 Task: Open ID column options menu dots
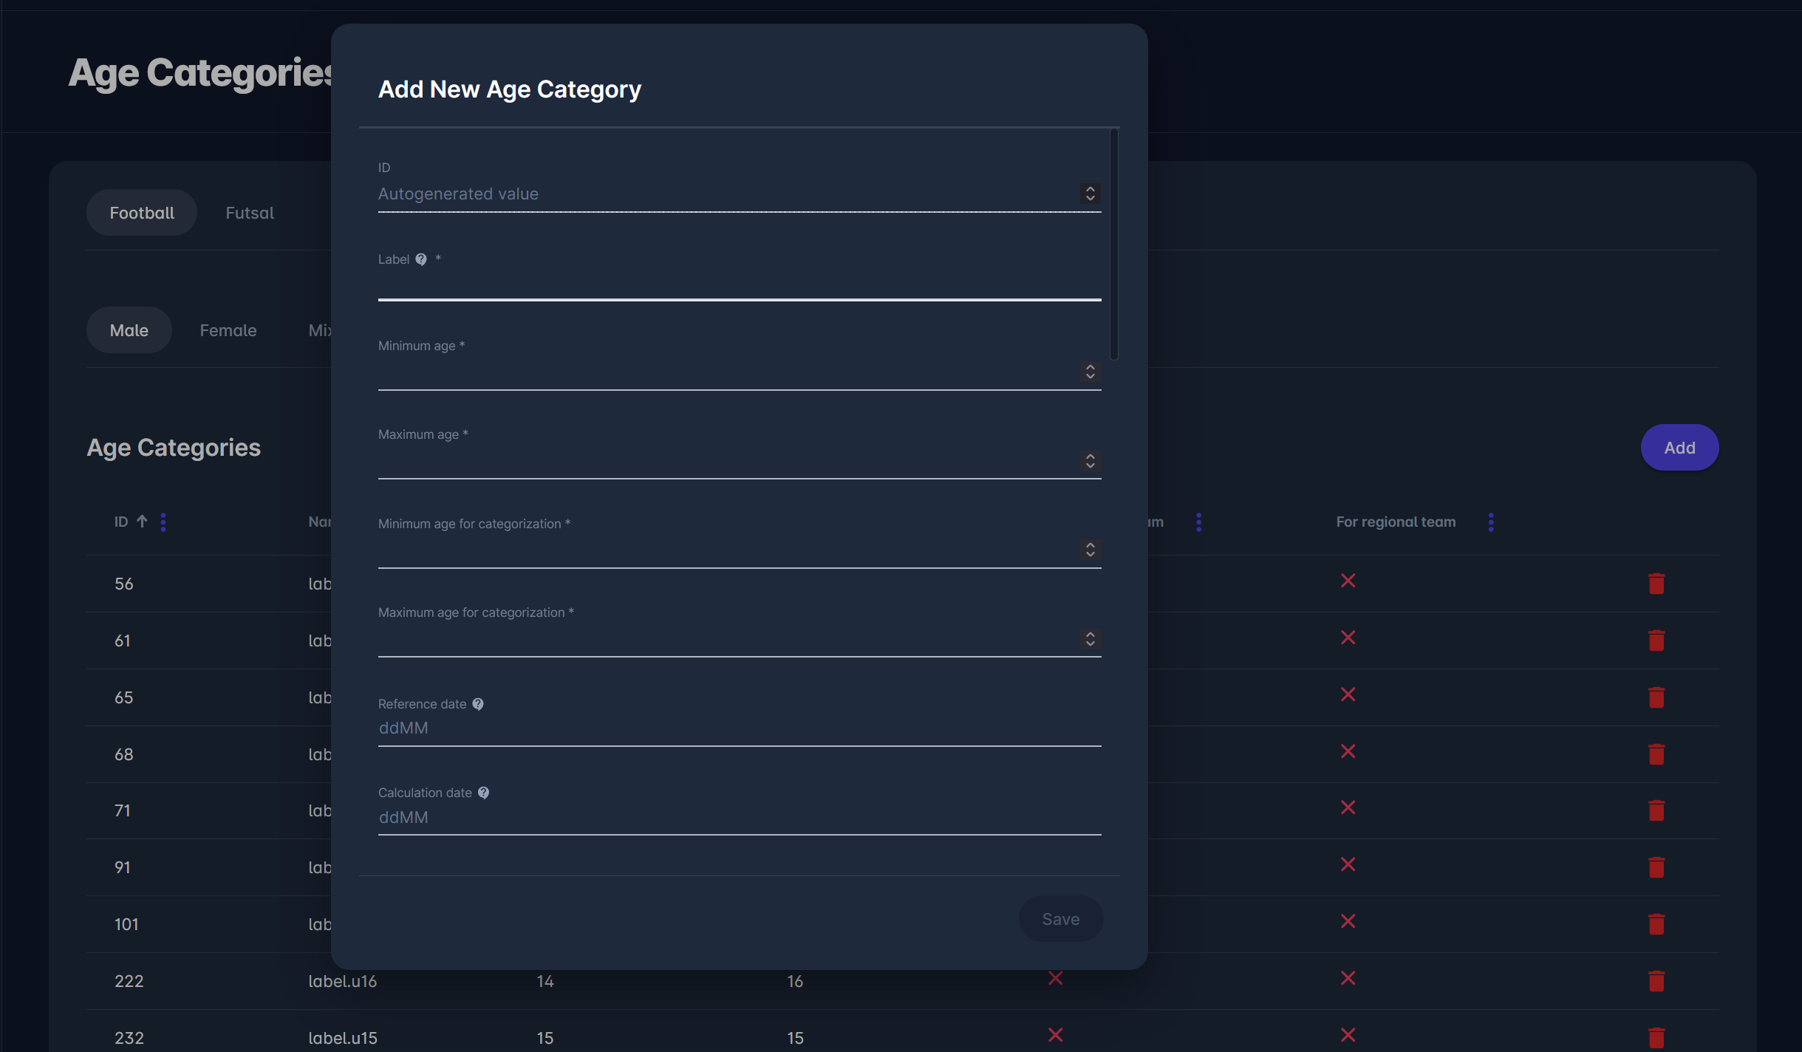[163, 522]
